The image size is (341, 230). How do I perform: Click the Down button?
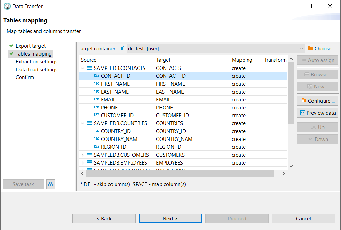[x=318, y=140]
